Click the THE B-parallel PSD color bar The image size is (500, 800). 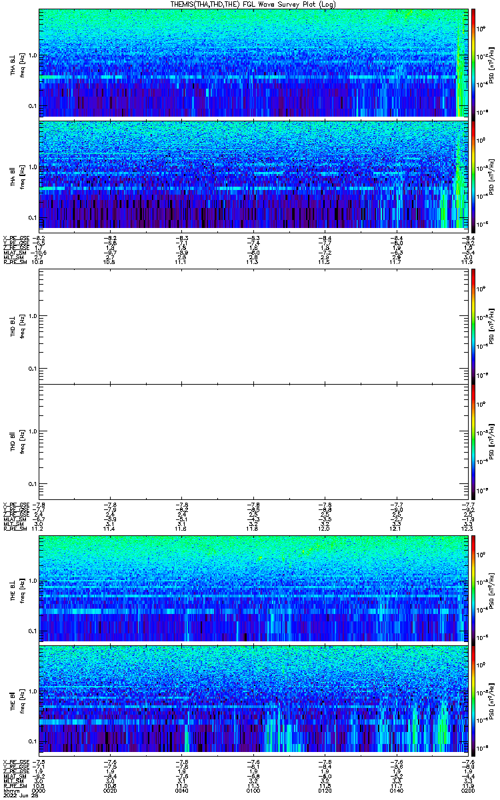coord(474,699)
